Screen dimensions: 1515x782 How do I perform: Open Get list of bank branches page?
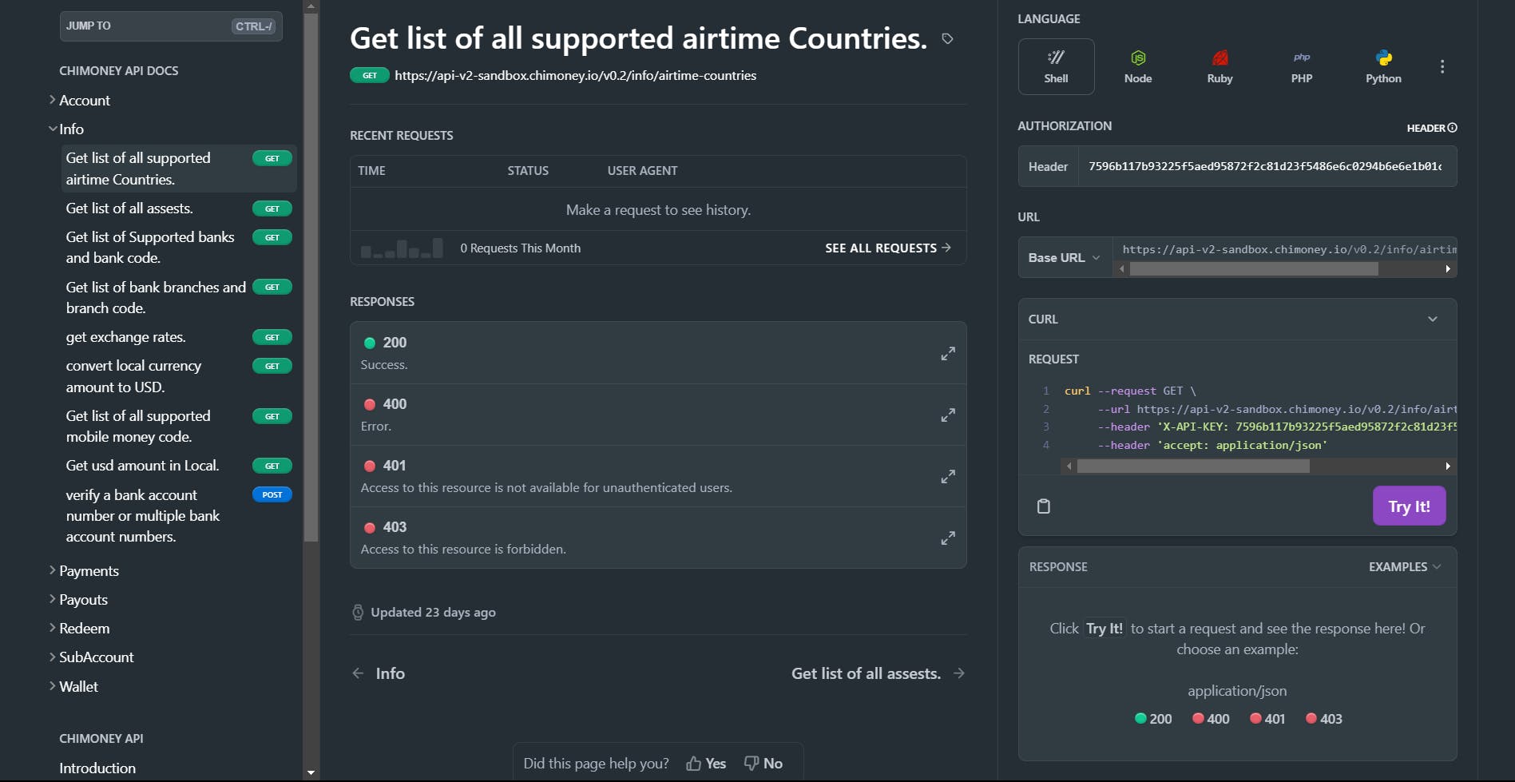(x=178, y=297)
